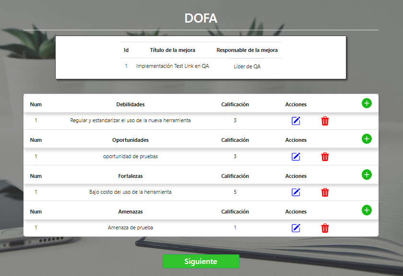This screenshot has height=276, width=403.
Task: Delete the Debilidades row item
Action: click(325, 121)
